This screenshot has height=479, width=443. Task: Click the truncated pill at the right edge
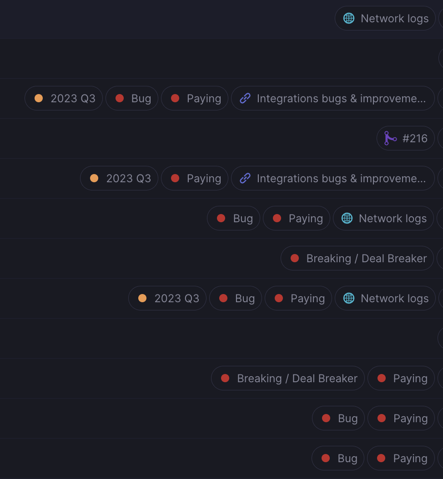pos(440,58)
